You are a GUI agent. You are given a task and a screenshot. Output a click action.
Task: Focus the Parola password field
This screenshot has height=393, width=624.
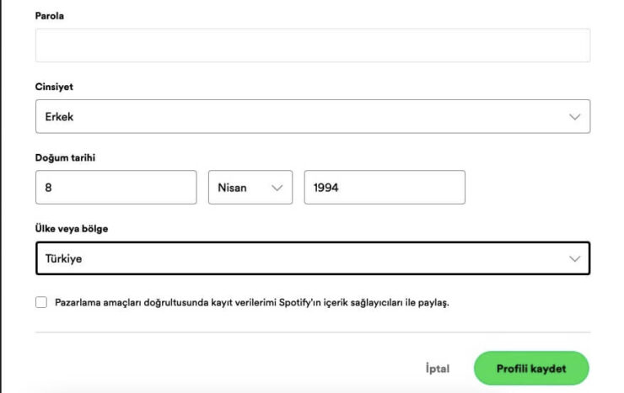pyautogui.click(x=312, y=45)
